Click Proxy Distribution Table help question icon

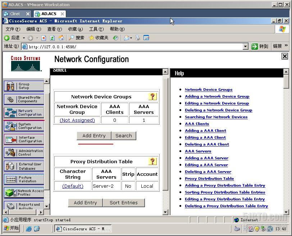point(152,161)
